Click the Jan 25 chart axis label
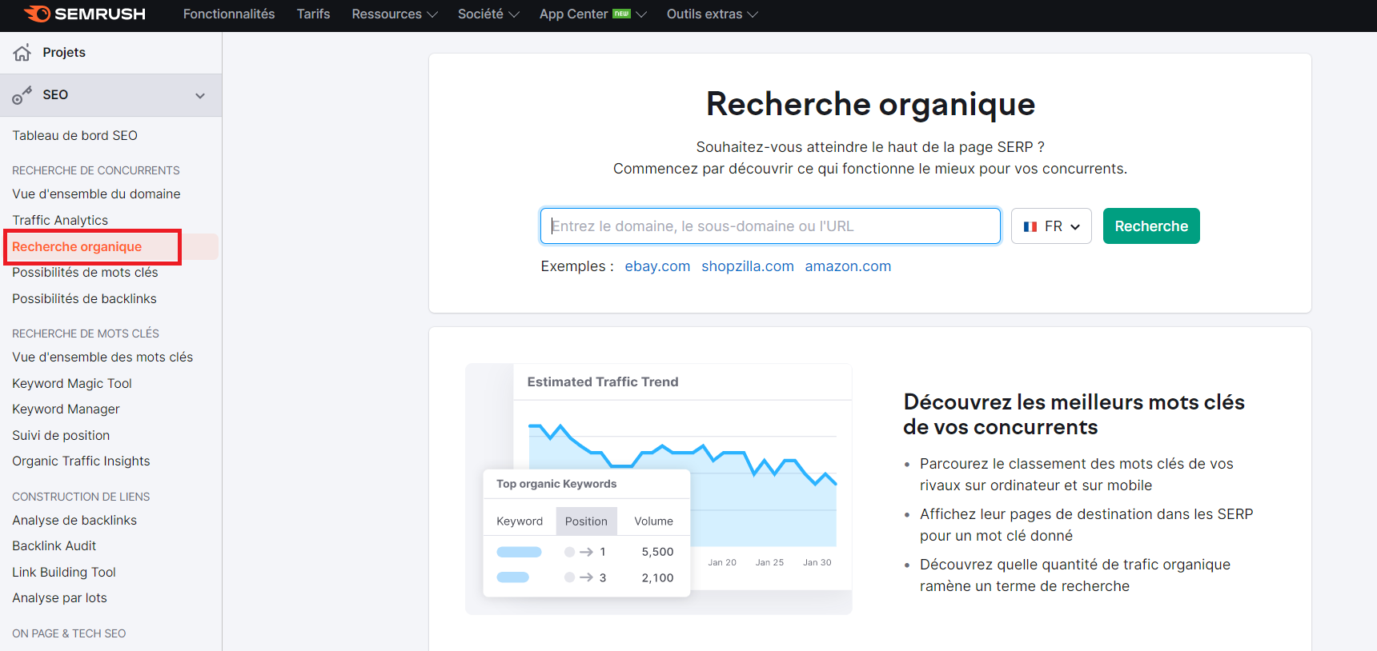Viewport: 1377px width, 651px height. (x=769, y=562)
